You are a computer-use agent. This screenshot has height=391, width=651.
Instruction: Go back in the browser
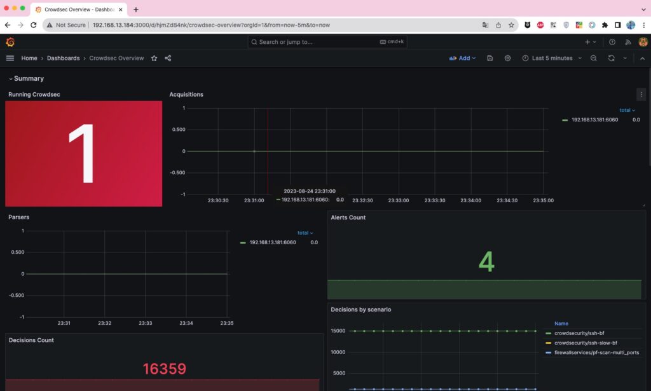pos(8,25)
